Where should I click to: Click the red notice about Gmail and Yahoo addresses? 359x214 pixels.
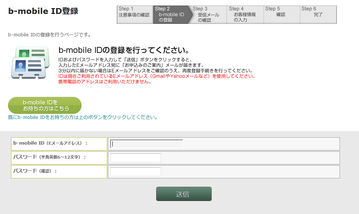157,76
